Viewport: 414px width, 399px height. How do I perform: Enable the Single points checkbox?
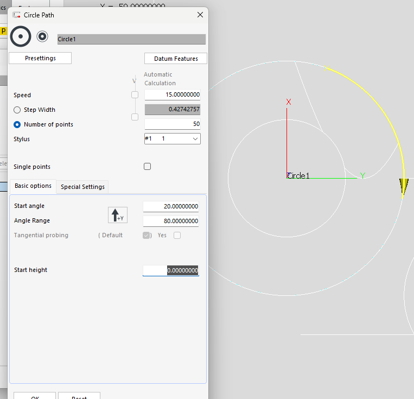(148, 167)
